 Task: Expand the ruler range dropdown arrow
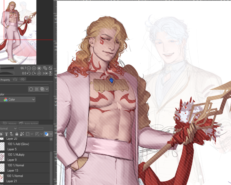[x=42, y=134]
